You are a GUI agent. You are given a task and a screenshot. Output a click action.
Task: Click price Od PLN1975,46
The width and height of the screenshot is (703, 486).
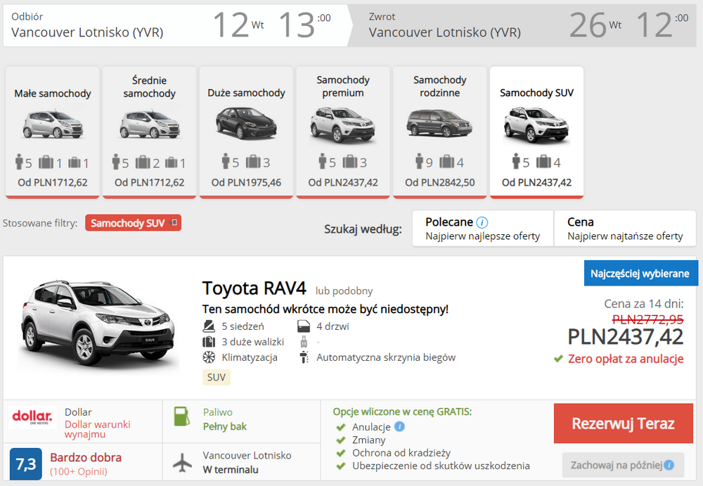pos(246,183)
